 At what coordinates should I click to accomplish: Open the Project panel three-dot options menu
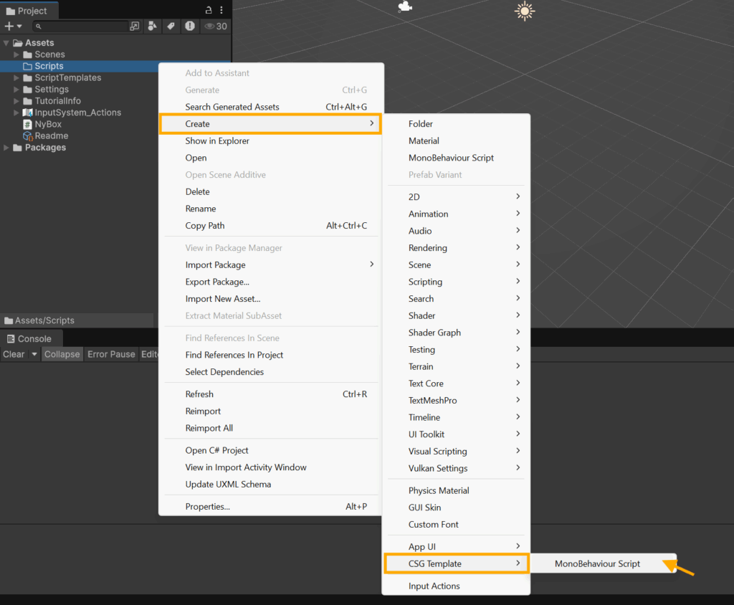click(221, 10)
